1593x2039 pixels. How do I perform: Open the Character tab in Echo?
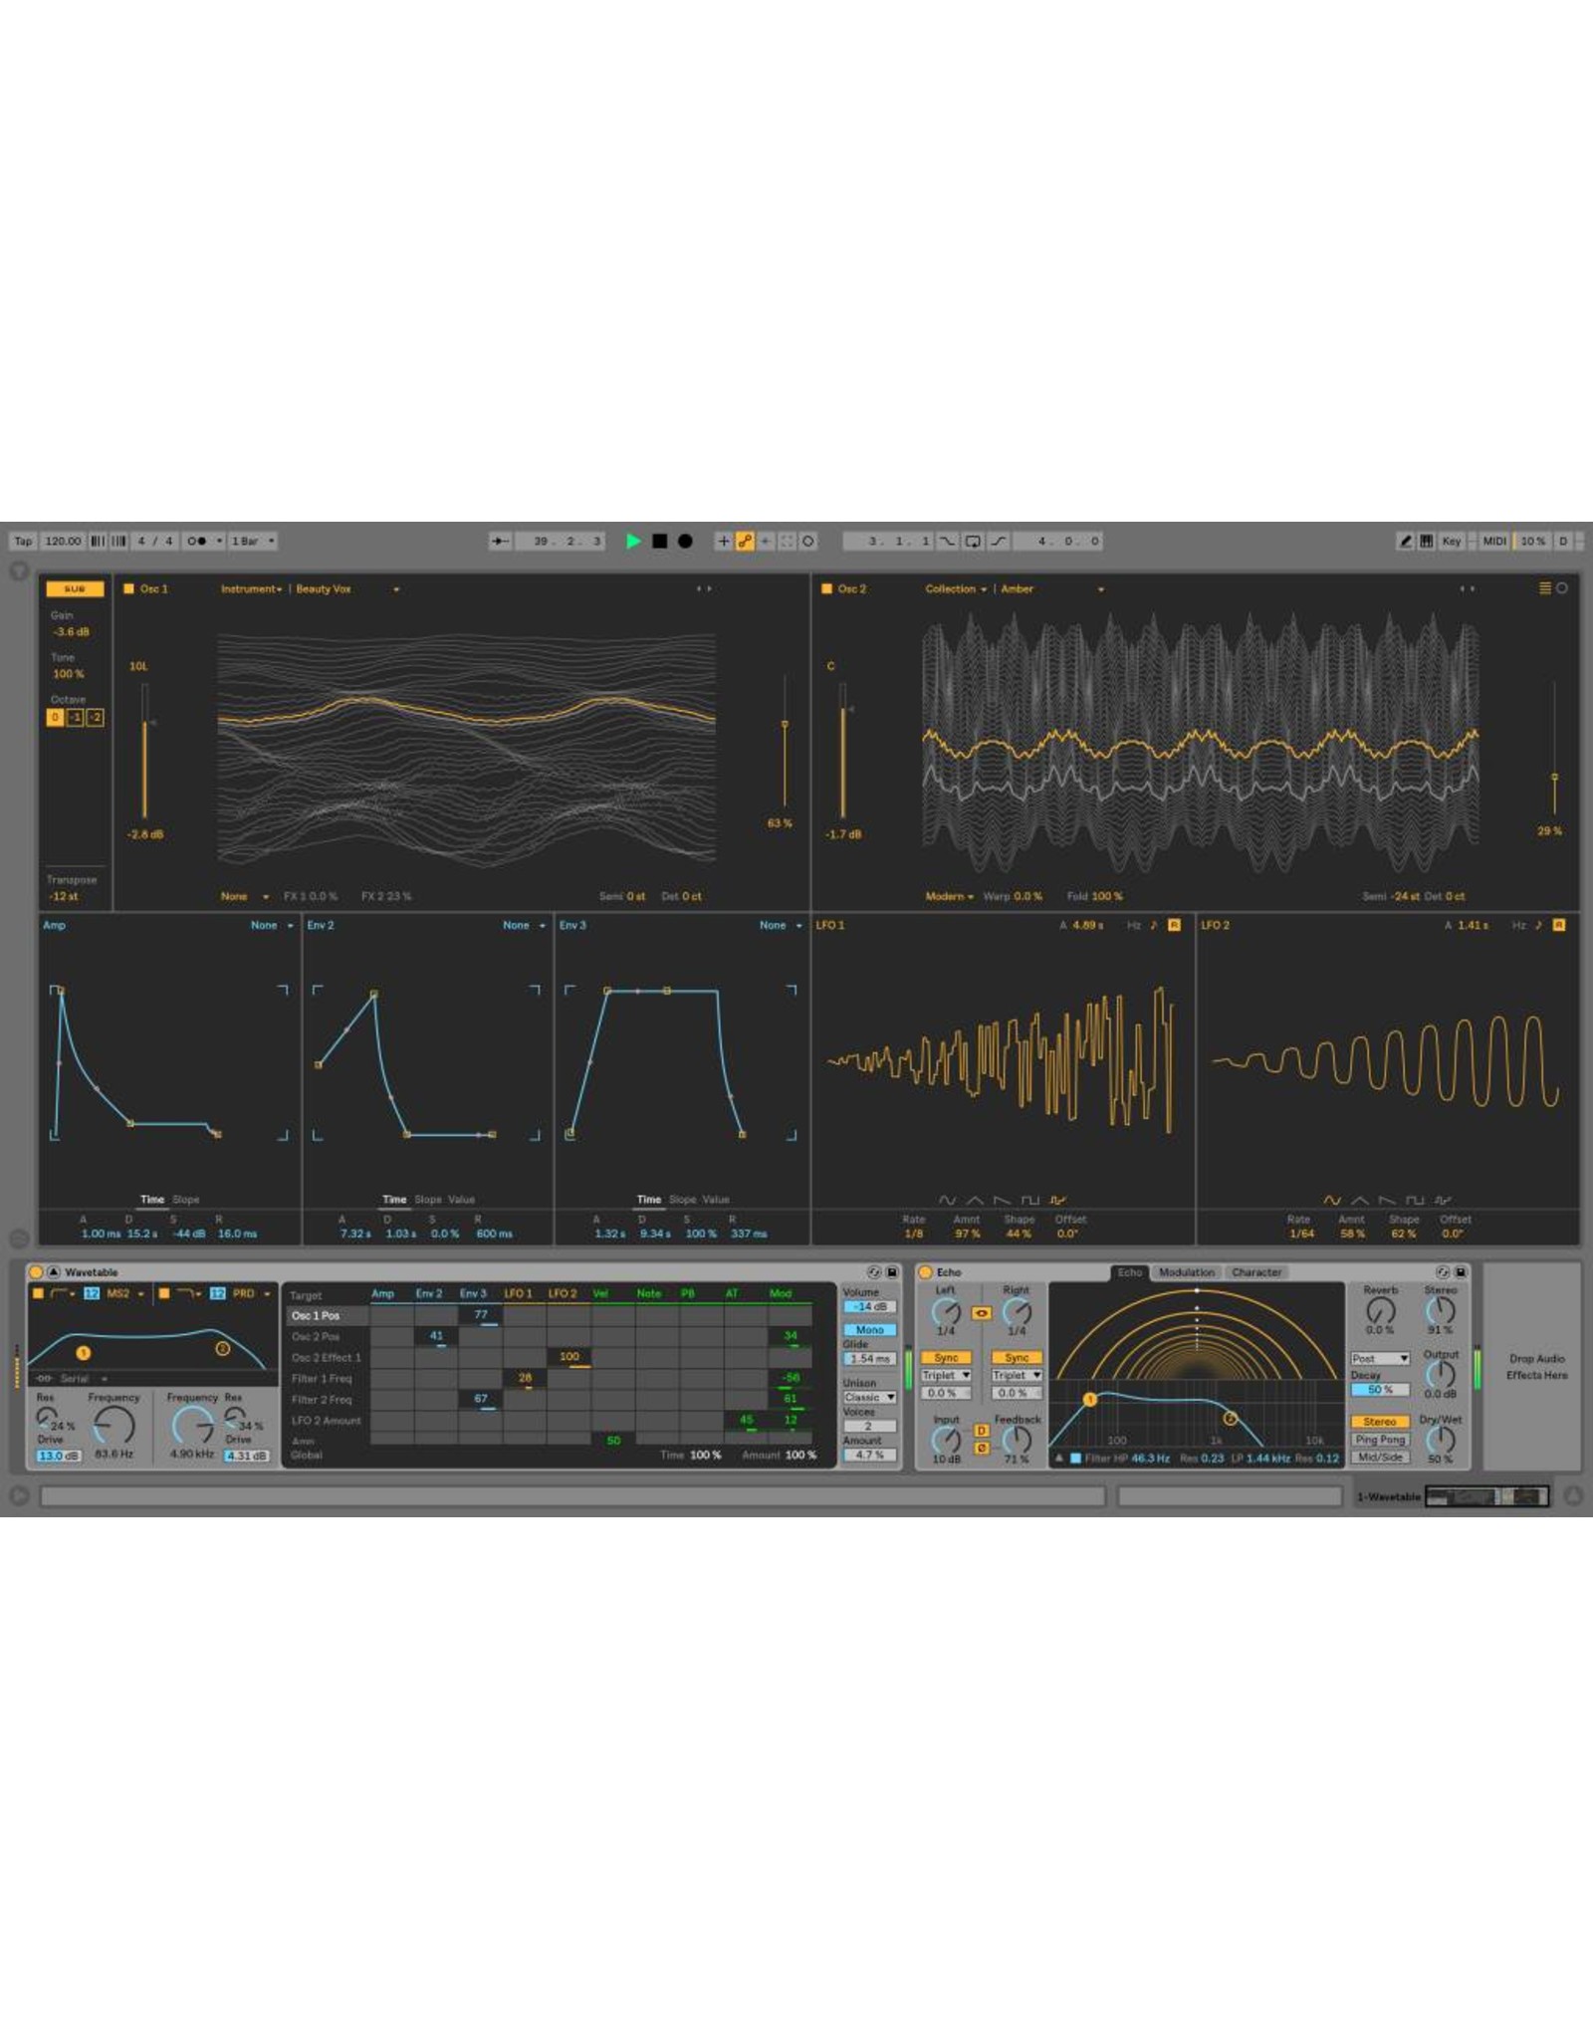(x=1255, y=1272)
